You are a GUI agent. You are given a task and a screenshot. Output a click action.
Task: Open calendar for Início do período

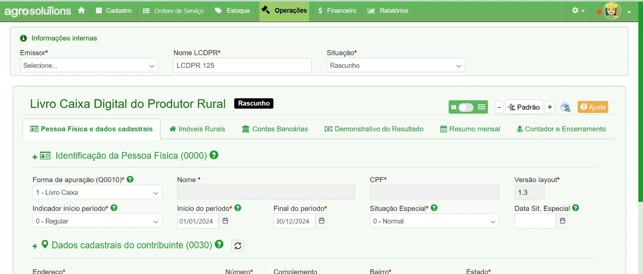click(x=225, y=221)
